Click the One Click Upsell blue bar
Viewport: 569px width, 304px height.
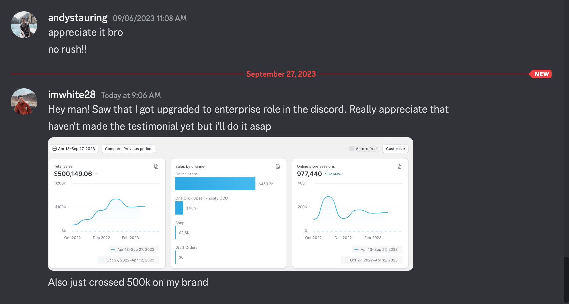pyautogui.click(x=179, y=208)
